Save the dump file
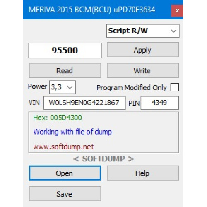Screen dimensions: 207x207 [65, 194]
